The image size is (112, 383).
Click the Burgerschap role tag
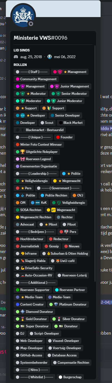click(70, 377)
